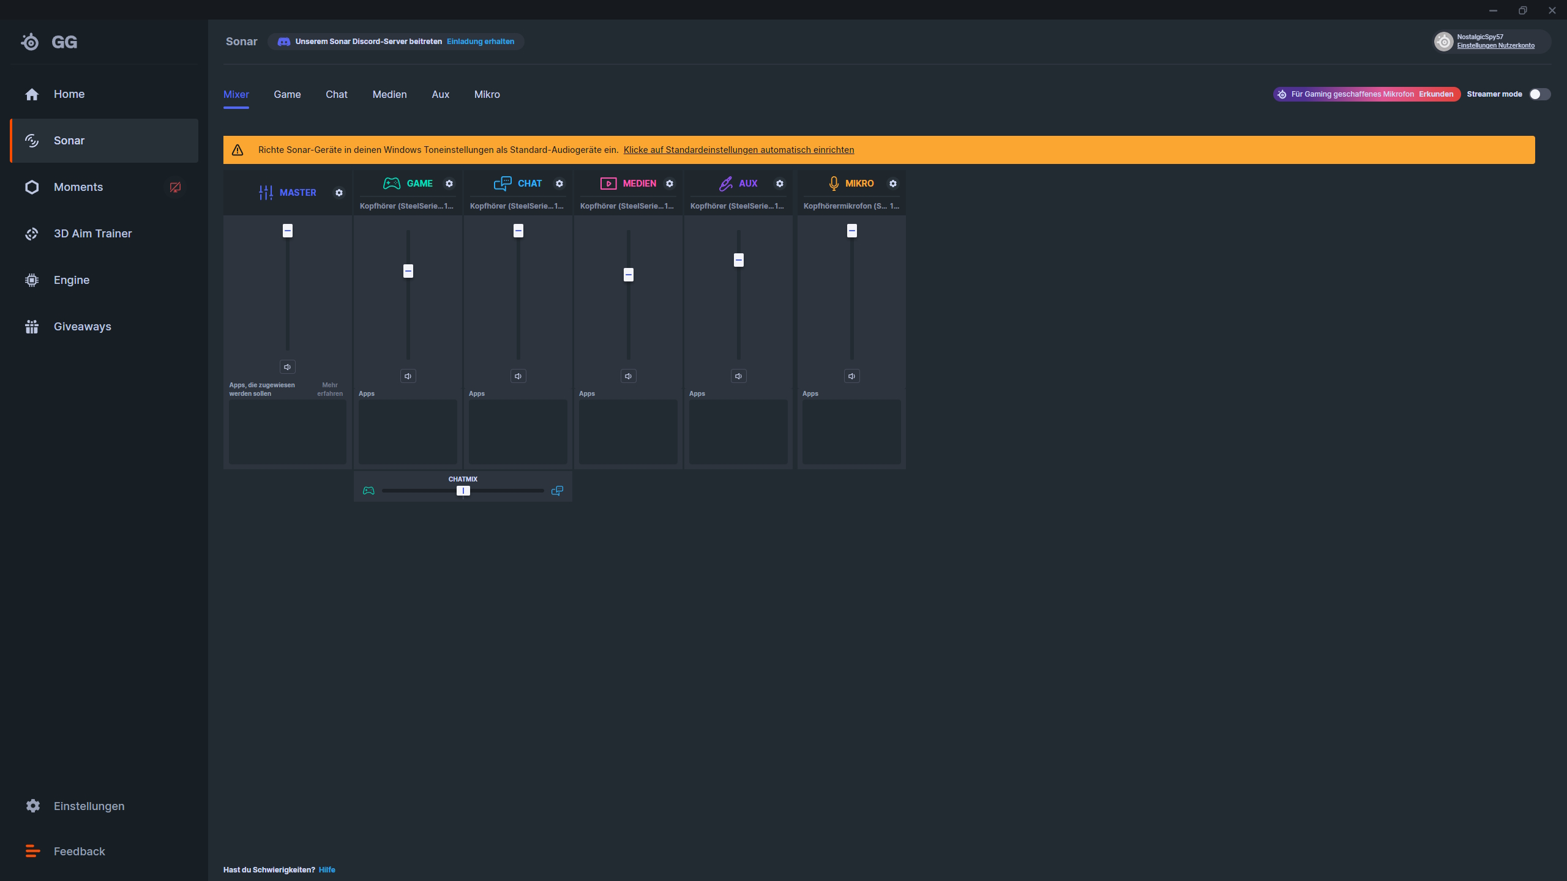1567x881 pixels.
Task: Select the Mikro tab
Action: [x=487, y=94]
